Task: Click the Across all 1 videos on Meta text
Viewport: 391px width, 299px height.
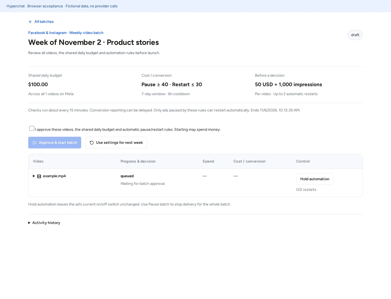Action: (51, 94)
